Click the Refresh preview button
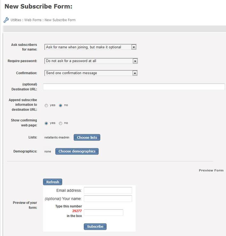Screen dimensions: 226x236 click(53, 182)
